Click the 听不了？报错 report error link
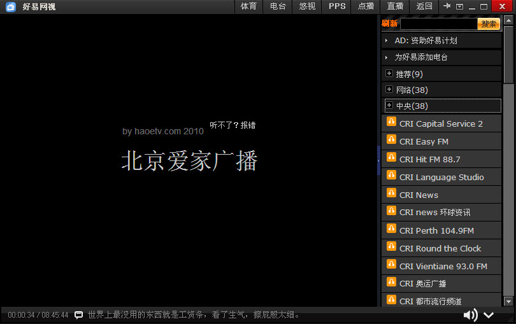The width and height of the screenshot is (516, 324). (x=233, y=125)
